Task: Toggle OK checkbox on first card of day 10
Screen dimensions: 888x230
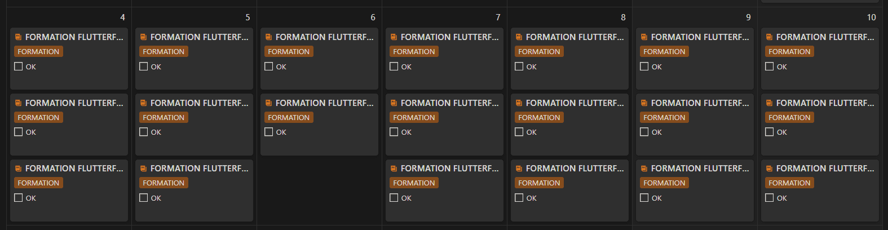Action: coord(770,67)
